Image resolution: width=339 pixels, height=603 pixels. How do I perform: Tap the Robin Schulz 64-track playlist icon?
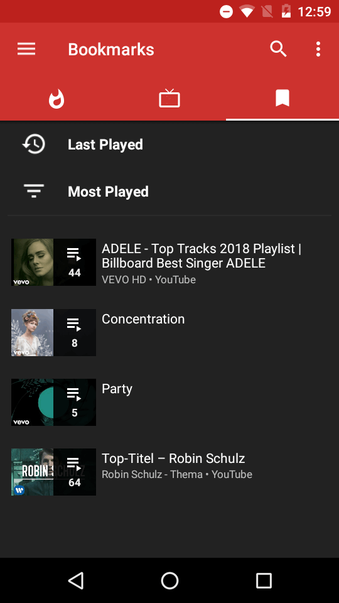(75, 472)
